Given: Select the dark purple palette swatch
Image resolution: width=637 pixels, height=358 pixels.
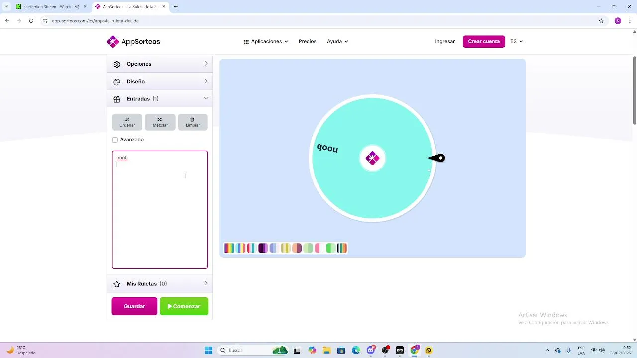Looking at the screenshot, I should click(263, 248).
